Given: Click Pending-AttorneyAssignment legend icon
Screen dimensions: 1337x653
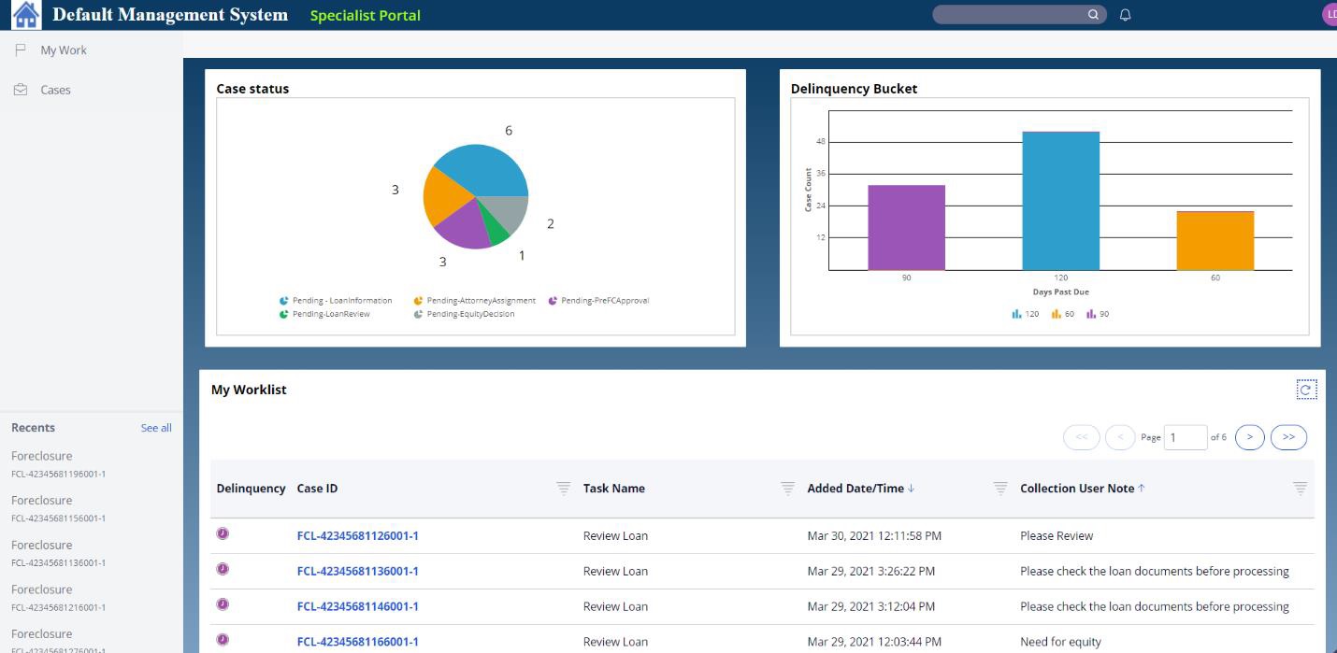Looking at the screenshot, I should pyautogui.click(x=418, y=301).
